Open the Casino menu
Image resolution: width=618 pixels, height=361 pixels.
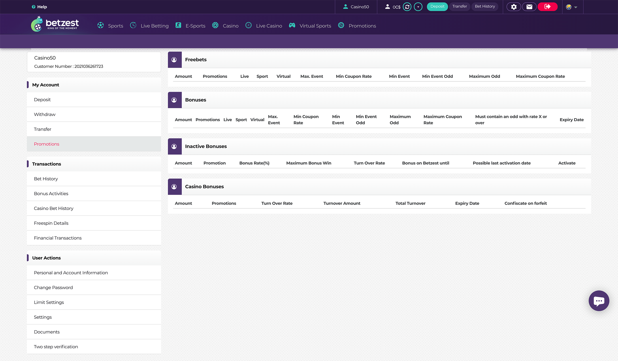point(231,26)
